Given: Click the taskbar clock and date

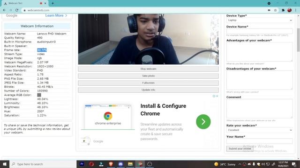Looking at the screenshot, I should tap(283, 164).
